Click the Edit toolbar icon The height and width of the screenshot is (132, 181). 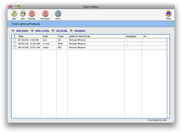23,13
